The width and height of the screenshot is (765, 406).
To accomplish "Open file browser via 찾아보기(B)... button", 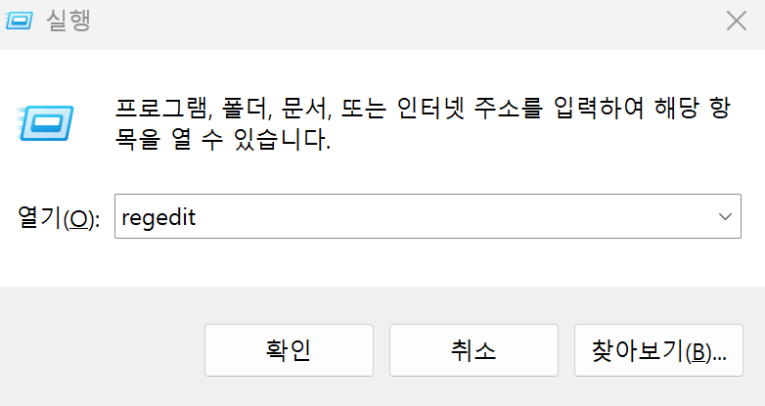I will [x=658, y=350].
